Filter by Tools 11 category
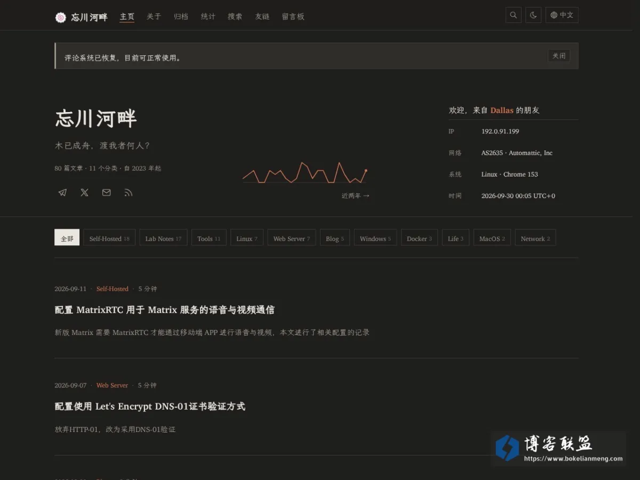The width and height of the screenshot is (640, 480). pos(209,238)
